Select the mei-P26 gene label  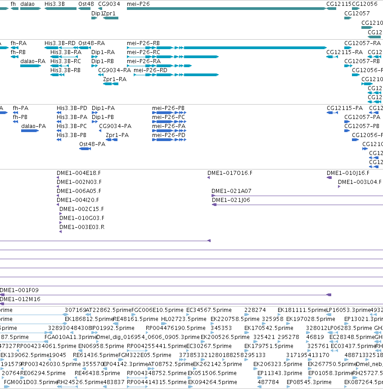pos(138,4)
